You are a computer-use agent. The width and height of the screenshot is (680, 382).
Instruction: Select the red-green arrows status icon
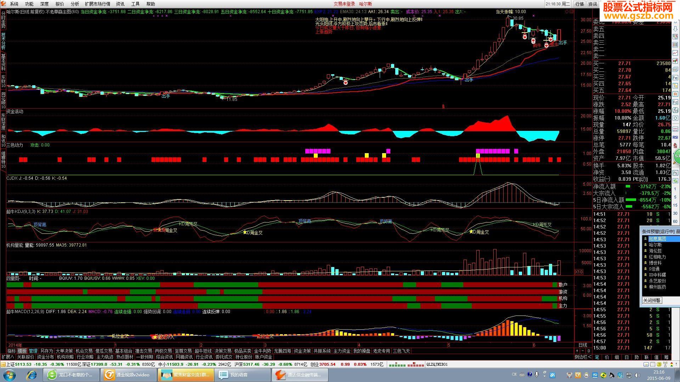coord(671,364)
